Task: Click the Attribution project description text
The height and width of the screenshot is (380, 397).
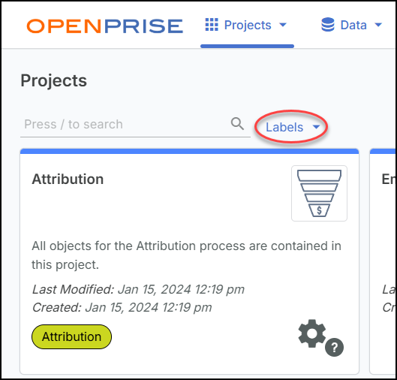Action: click(x=186, y=255)
